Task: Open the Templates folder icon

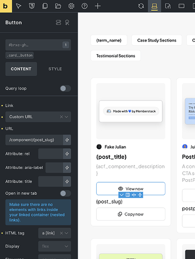Action: coord(58,6)
